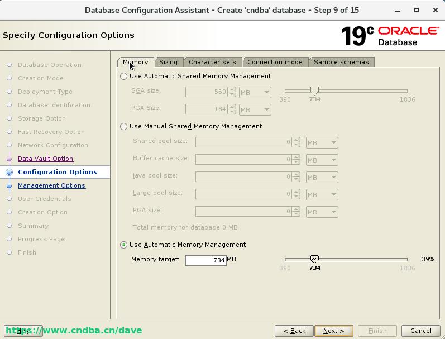The image size is (445, 339).
Task: Click the Large pool size field
Action: (243, 194)
